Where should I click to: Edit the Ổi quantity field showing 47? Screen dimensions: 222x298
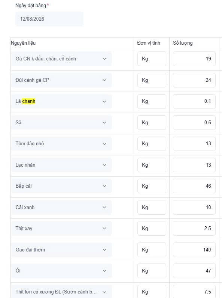point(194,271)
